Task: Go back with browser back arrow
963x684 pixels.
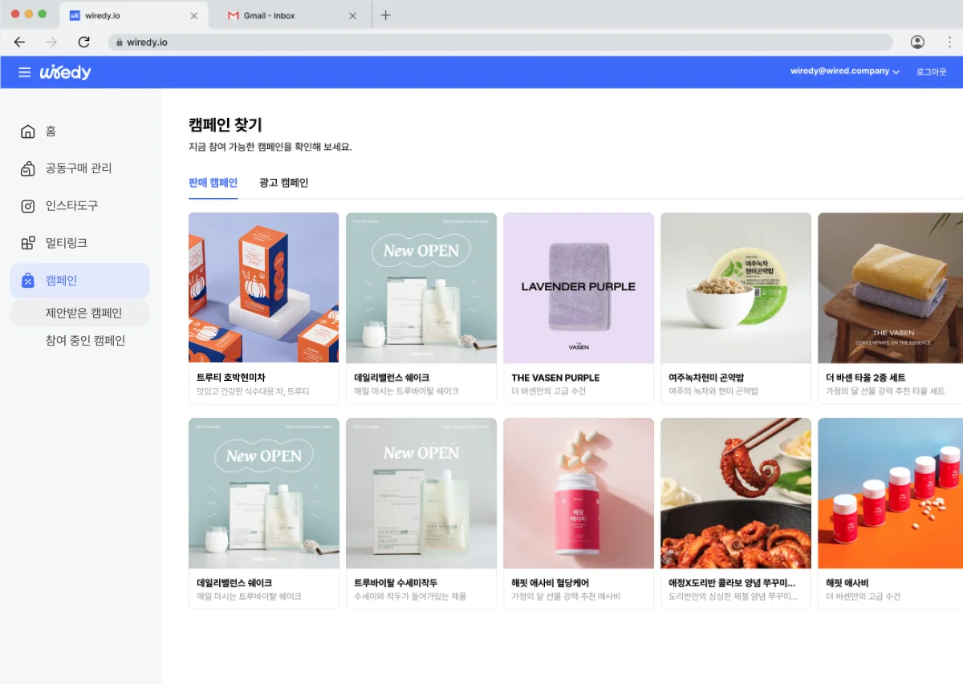Action: tap(19, 42)
